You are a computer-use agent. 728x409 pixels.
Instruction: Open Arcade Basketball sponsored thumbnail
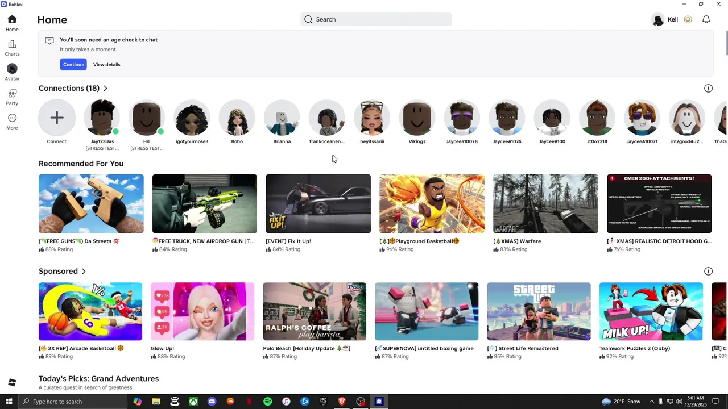(x=90, y=311)
